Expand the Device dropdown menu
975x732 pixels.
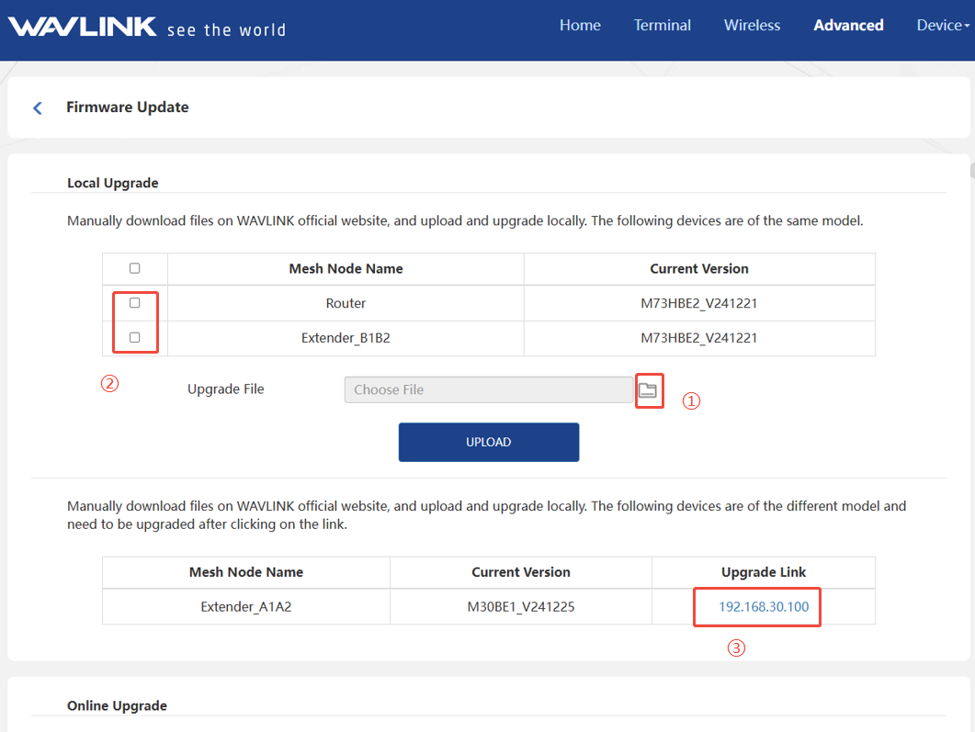[942, 26]
